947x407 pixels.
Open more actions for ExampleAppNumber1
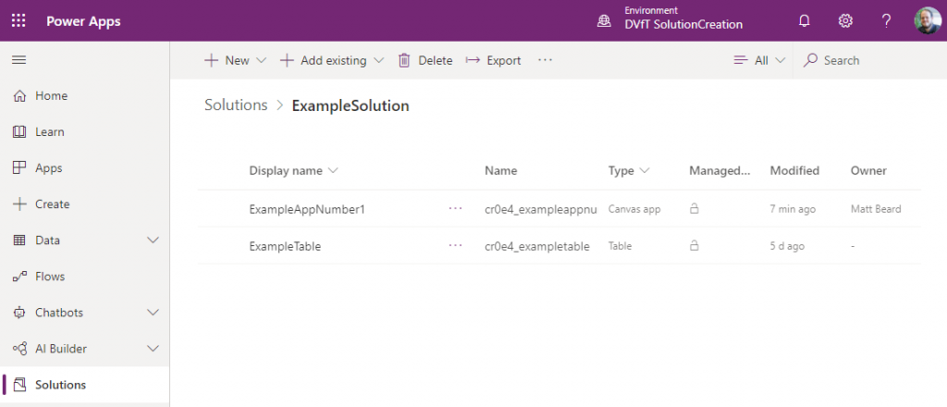[x=455, y=209]
